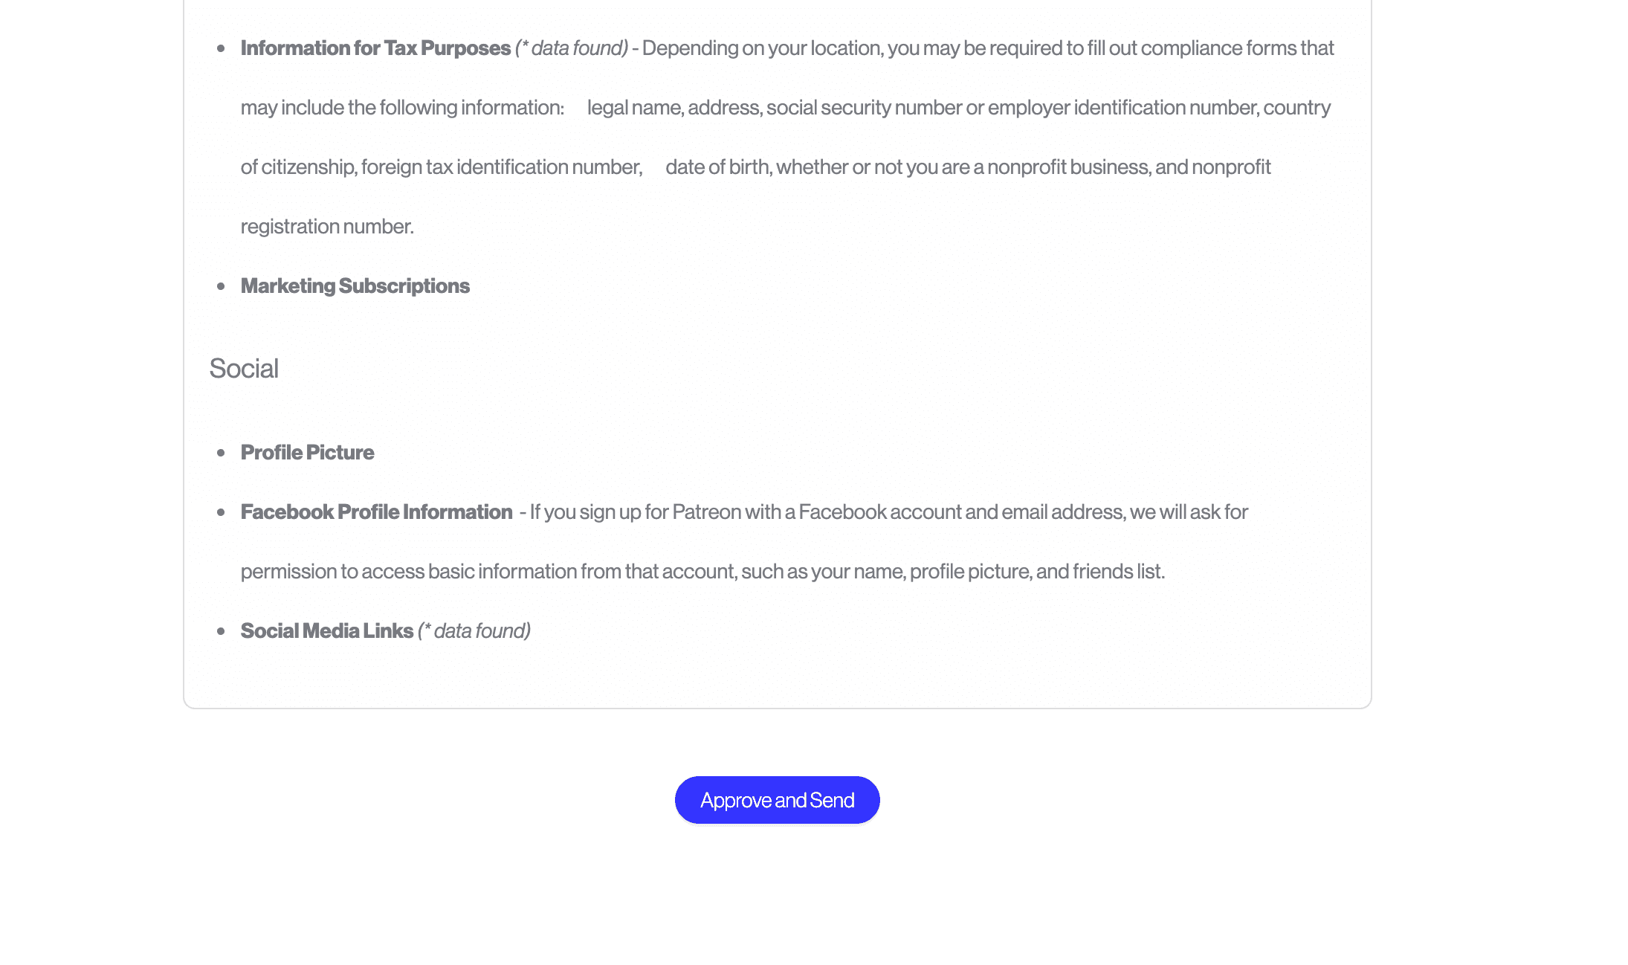The width and height of the screenshot is (1628, 965).
Task: Click the Information for Tax Purposes heading
Action: point(375,48)
